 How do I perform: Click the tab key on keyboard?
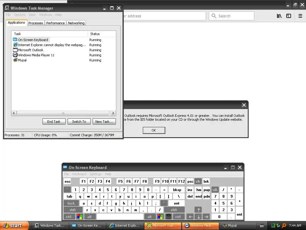click(69, 196)
